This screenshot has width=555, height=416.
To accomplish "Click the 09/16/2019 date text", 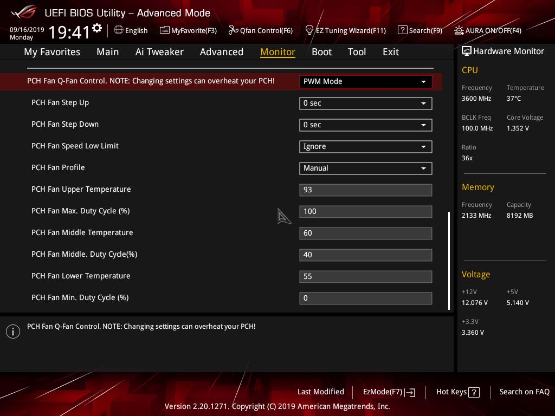I will coord(27,29).
